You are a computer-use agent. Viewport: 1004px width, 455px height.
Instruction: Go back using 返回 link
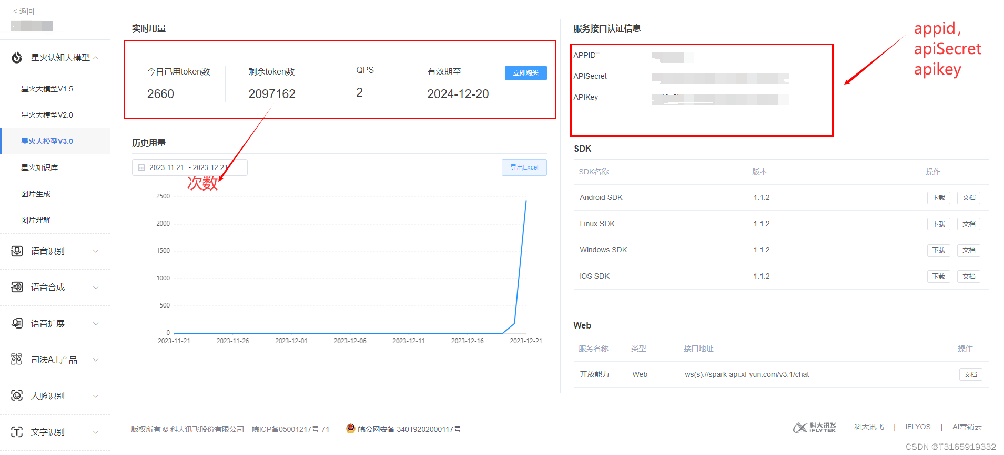point(24,11)
